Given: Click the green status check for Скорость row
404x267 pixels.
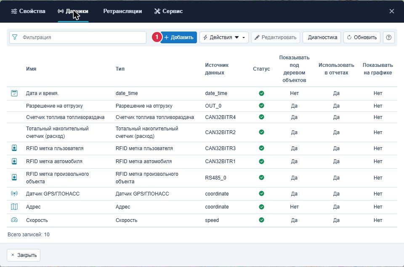Looking at the screenshot, I should pyautogui.click(x=261, y=220).
